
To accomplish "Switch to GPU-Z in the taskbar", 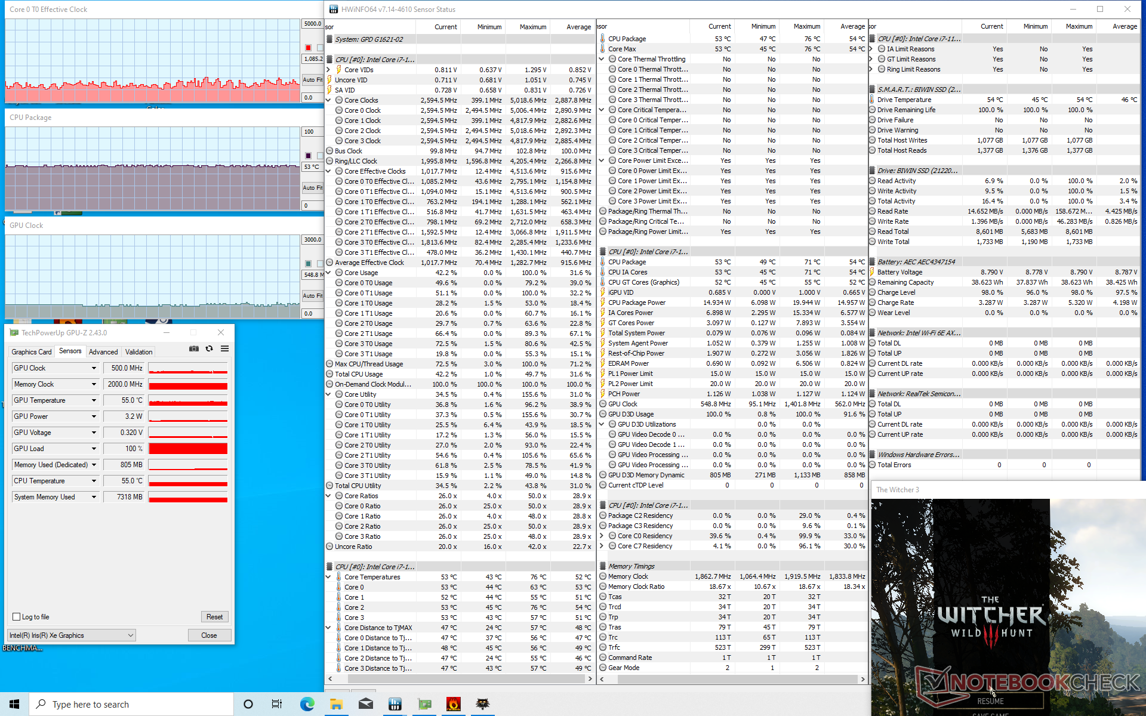I will pos(424,704).
